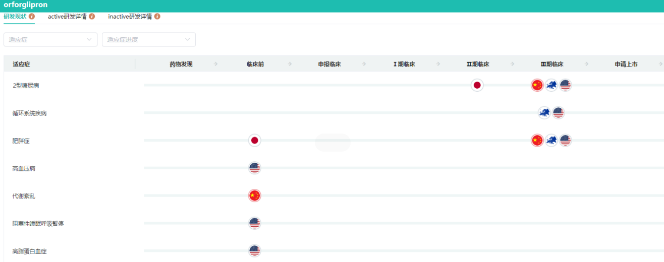Click 申请上市 stage header

(x=626, y=64)
